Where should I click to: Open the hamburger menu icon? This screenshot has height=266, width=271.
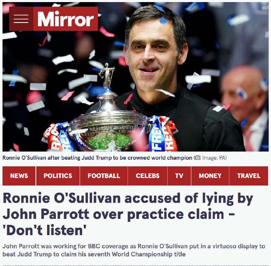(21, 19)
